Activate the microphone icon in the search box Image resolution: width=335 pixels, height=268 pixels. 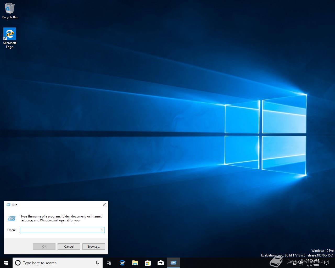click(97, 263)
